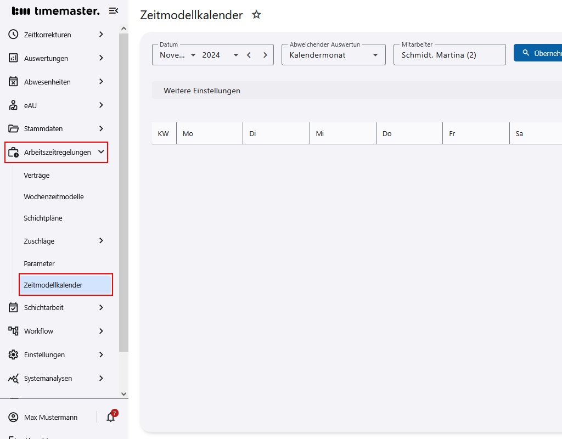The image size is (562, 439).
Task: Click the eAU person icon
Action: [x=13, y=105]
